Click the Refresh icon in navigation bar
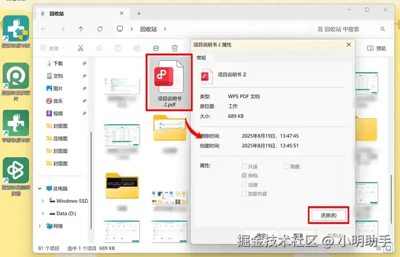Image resolution: width=400 pixels, height=257 pixels. point(100,29)
